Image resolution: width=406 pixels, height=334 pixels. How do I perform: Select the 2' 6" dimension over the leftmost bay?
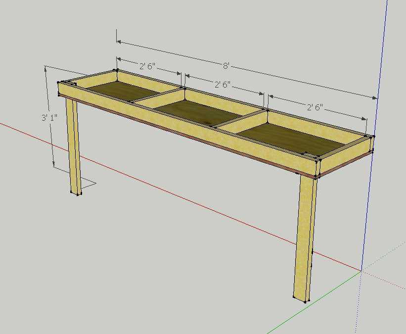(x=147, y=66)
